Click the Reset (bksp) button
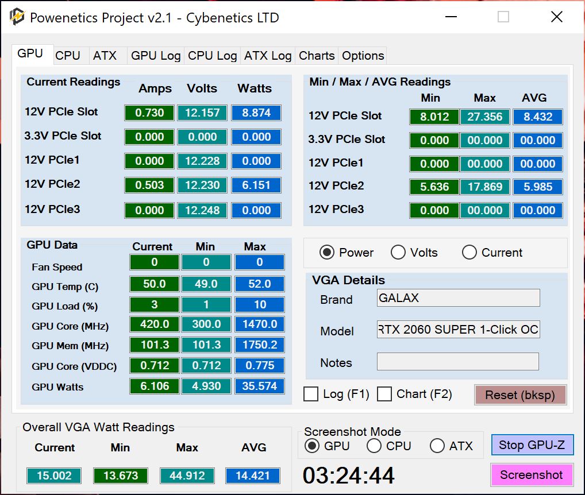The image size is (585, 495). click(x=521, y=395)
